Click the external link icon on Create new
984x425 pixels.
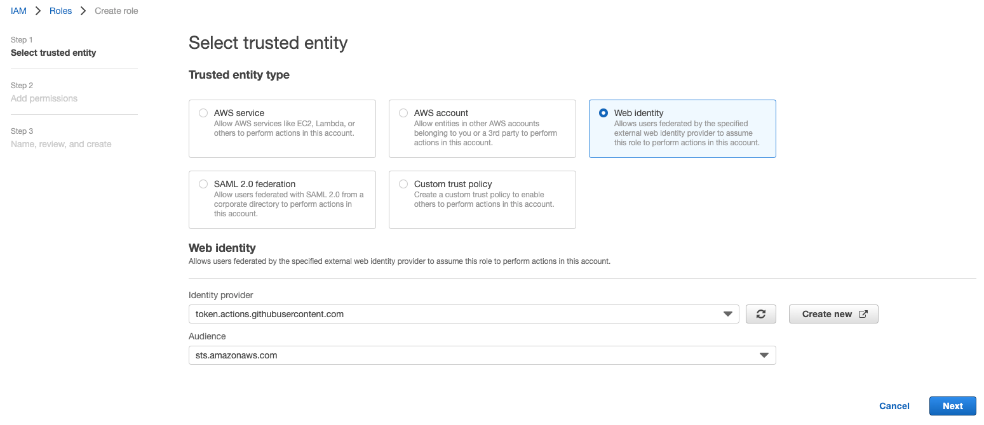(863, 314)
